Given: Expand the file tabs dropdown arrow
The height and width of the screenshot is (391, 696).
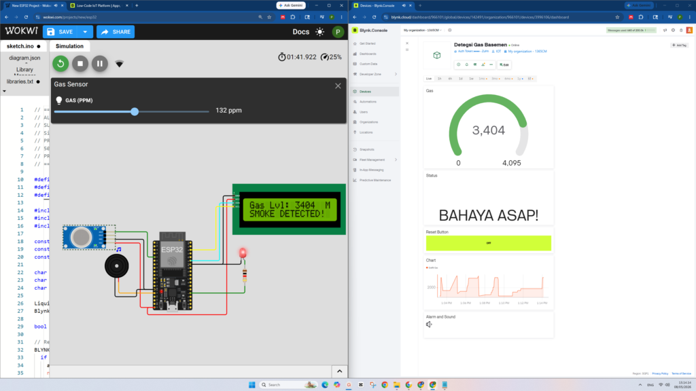Looking at the screenshot, I should [x=5, y=92].
